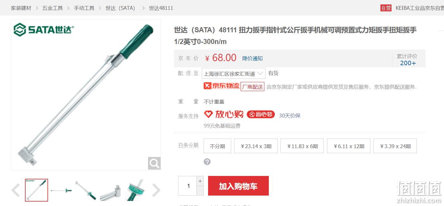Show previous thumbnails with left arrow
Screen dimensions: 444x206
(x=15, y=190)
